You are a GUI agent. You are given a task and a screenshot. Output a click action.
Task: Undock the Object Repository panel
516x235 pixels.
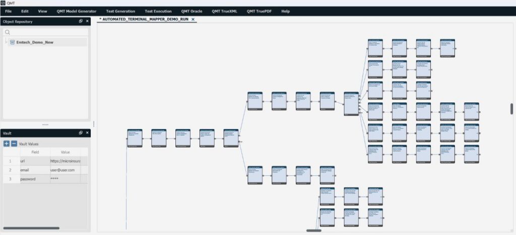pos(81,21)
